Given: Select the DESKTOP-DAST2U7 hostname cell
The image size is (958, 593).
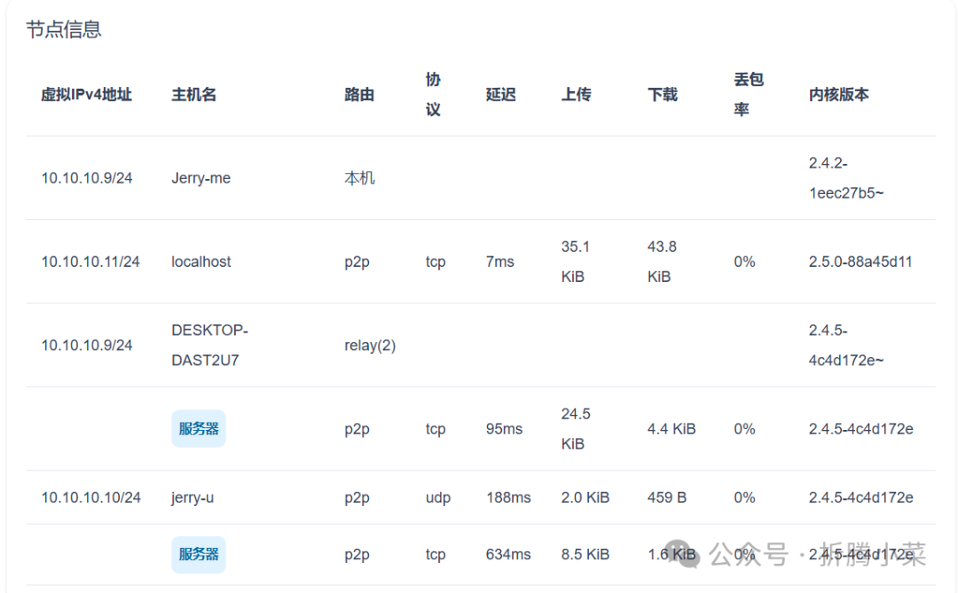Looking at the screenshot, I should 209,345.
